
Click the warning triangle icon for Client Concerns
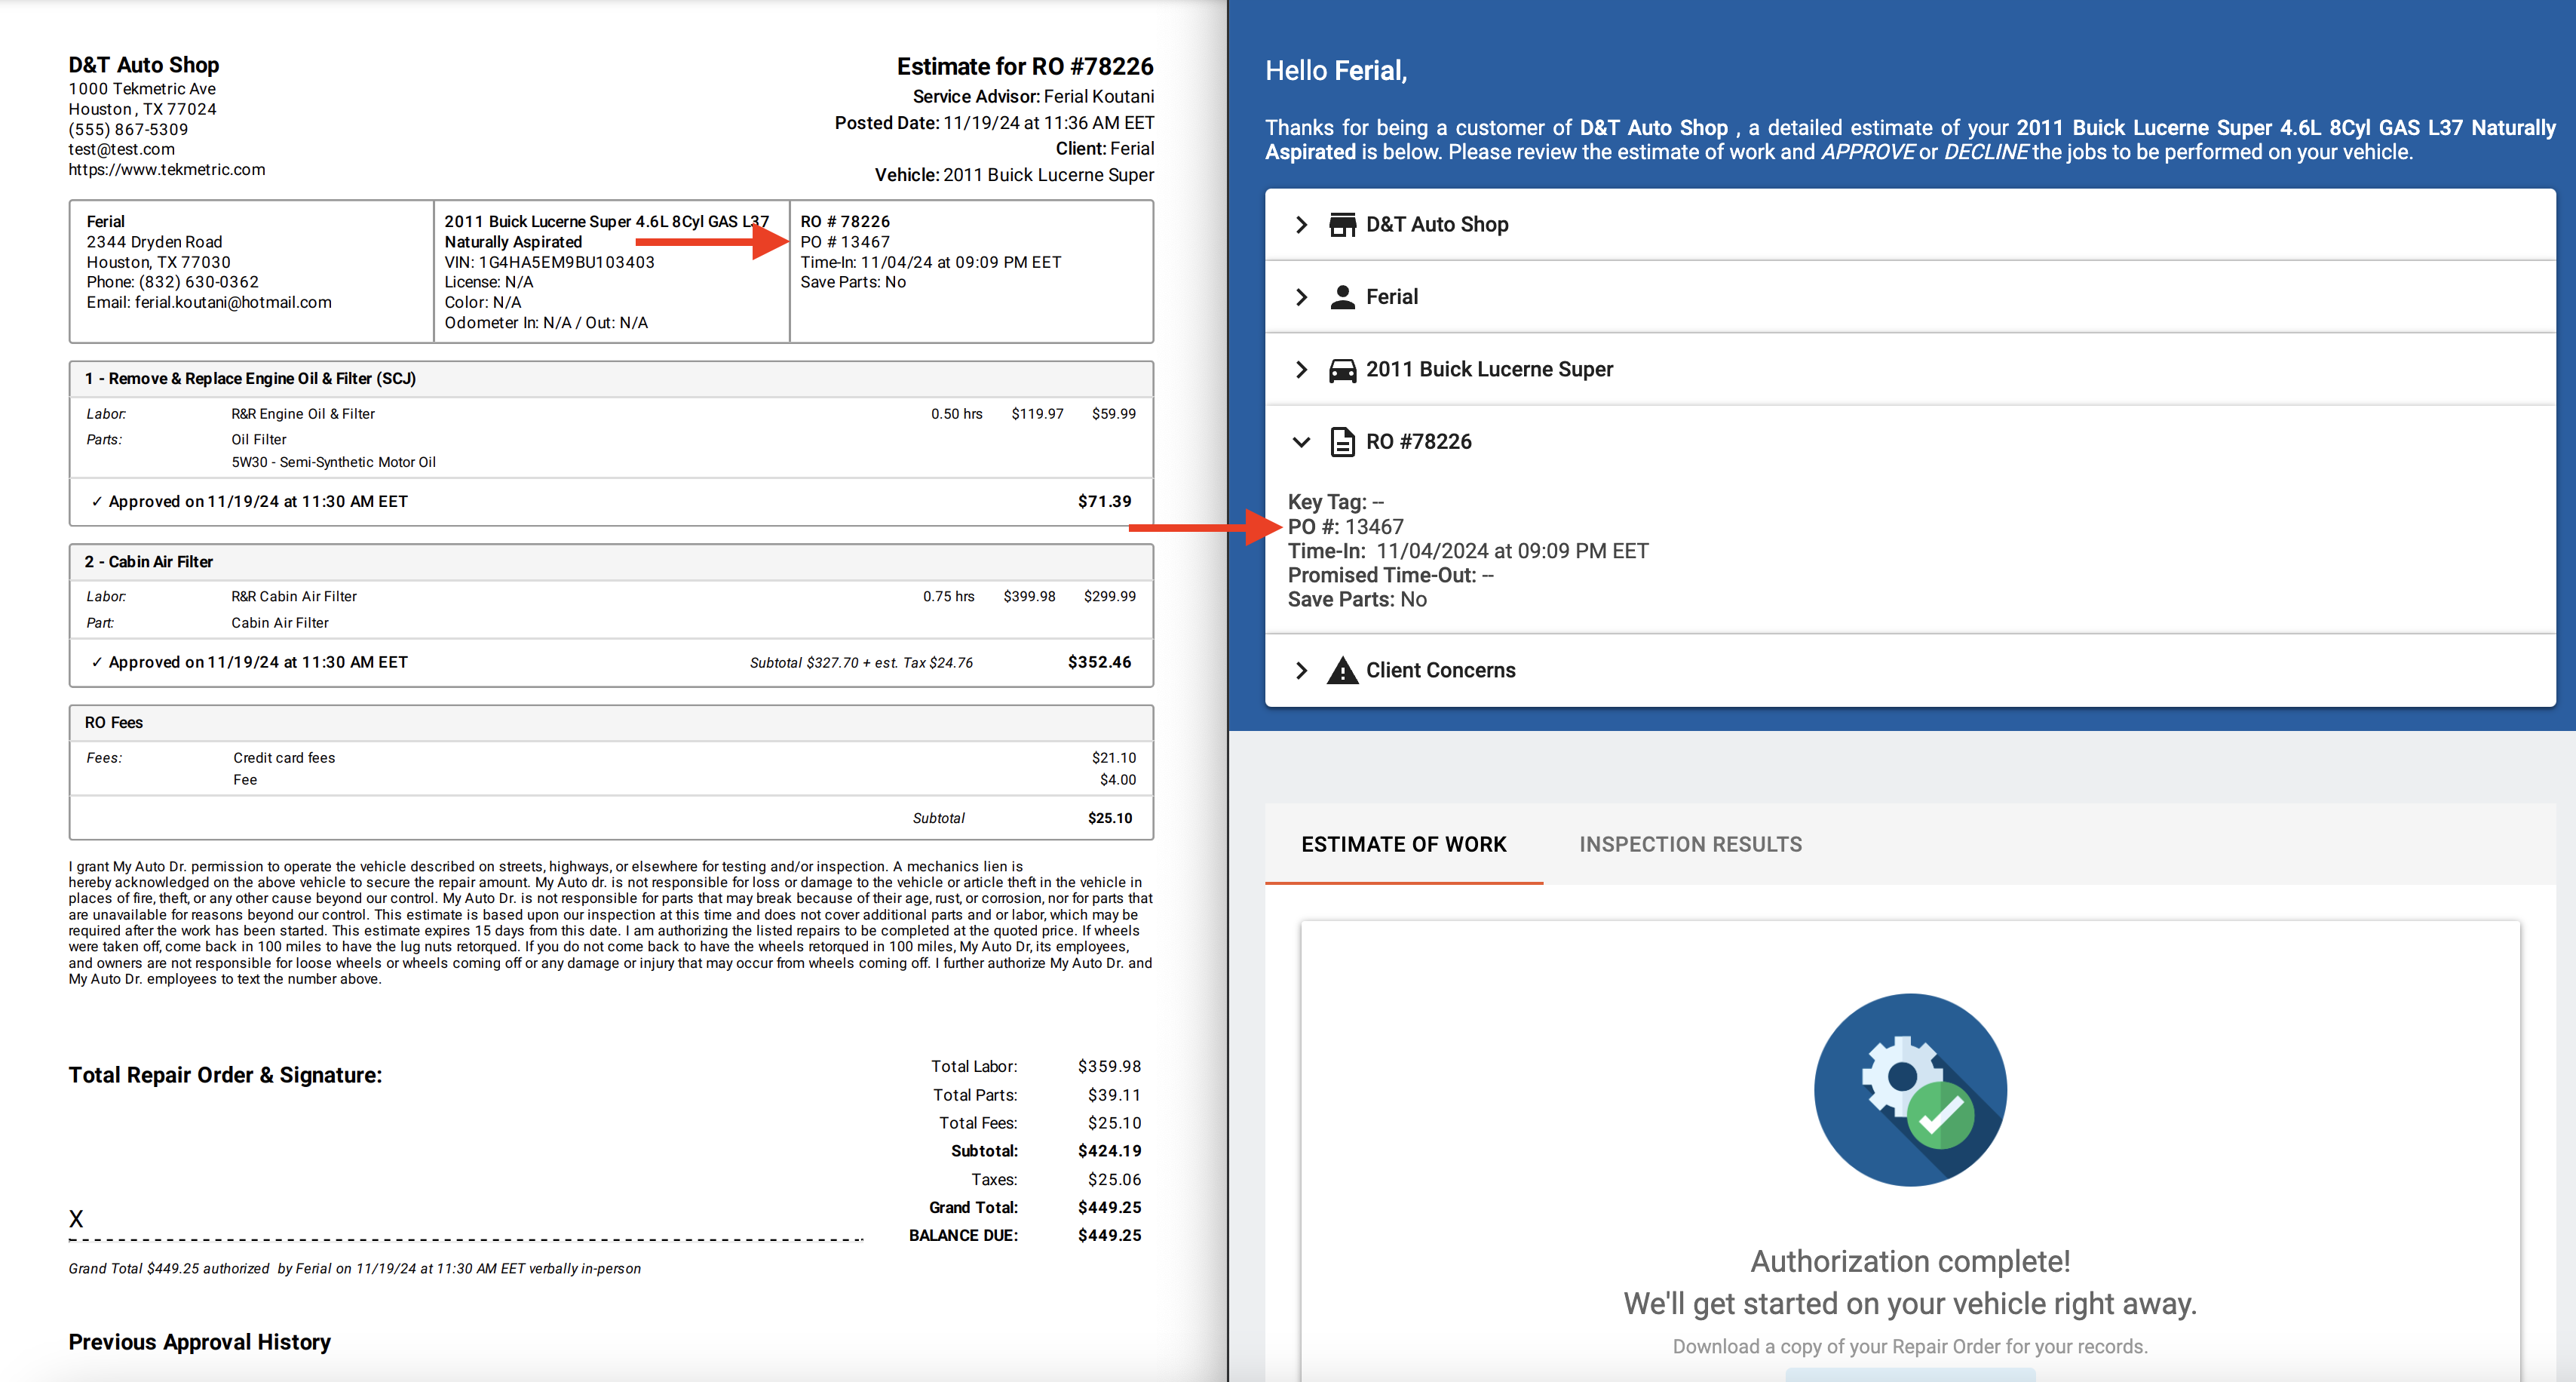pos(1342,671)
